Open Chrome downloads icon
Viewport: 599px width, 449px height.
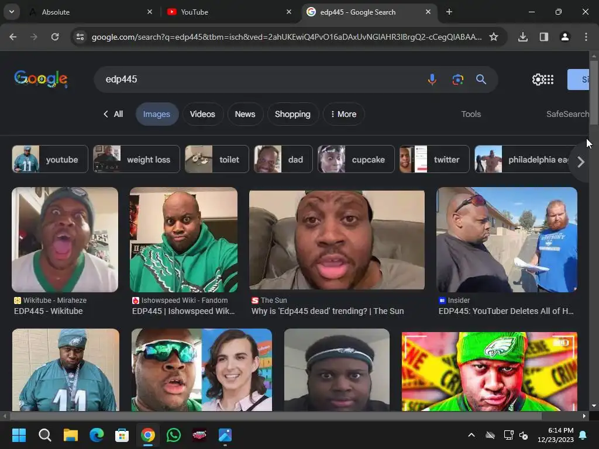pyautogui.click(x=523, y=37)
